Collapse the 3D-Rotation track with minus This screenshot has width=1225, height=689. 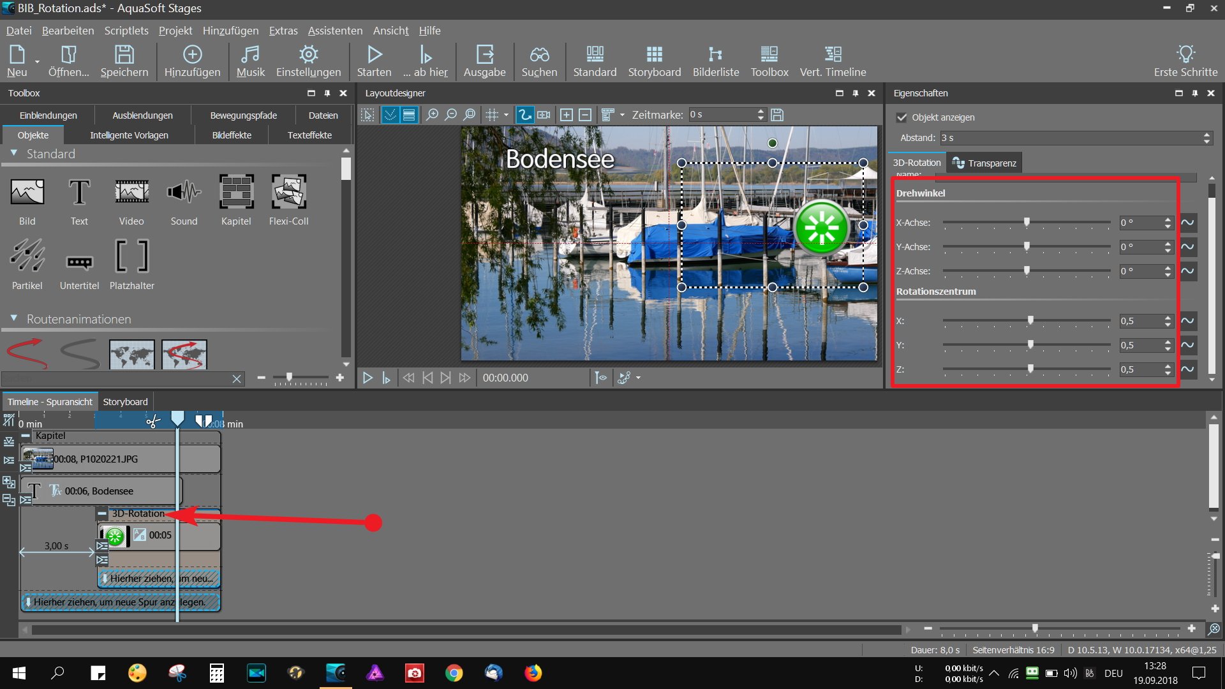click(x=102, y=513)
